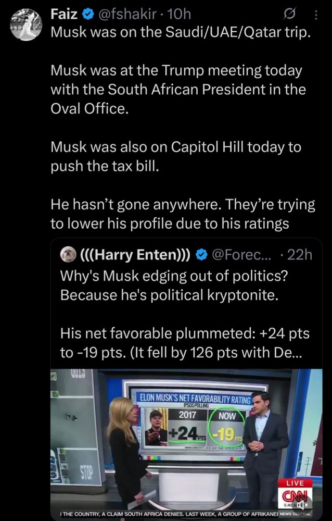
Task: Click verified badge beside Harry Enten's name
Action: click(x=201, y=255)
